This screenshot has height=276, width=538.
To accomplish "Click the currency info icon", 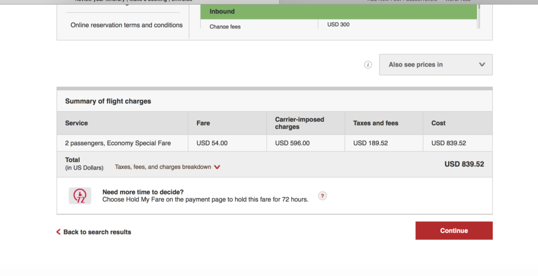I will pos(368,65).
